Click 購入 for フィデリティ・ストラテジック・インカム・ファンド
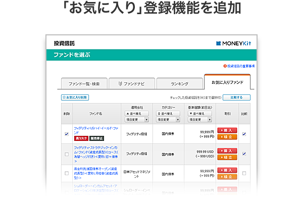The image size is (303, 200). coord(227,151)
